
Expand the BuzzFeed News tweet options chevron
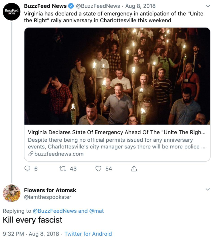point(207,6)
